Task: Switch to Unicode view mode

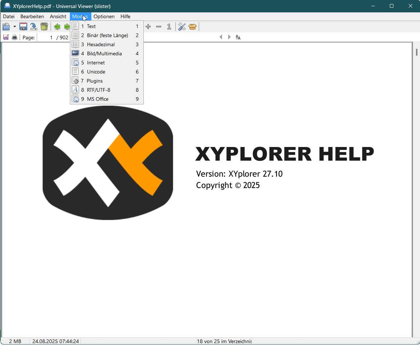Action: point(96,72)
